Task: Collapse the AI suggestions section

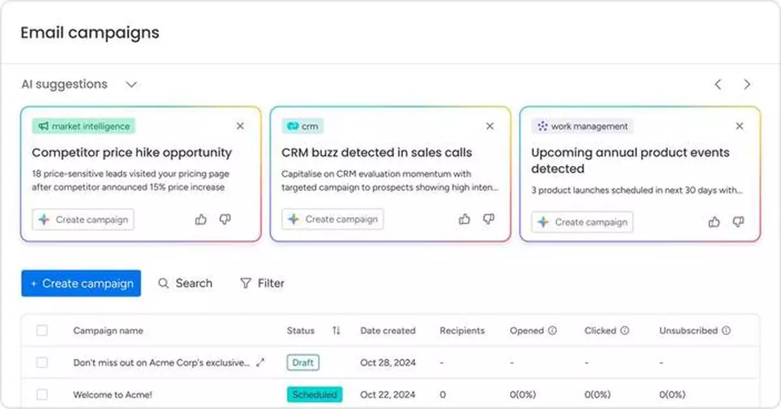Action: pyautogui.click(x=131, y=85)
